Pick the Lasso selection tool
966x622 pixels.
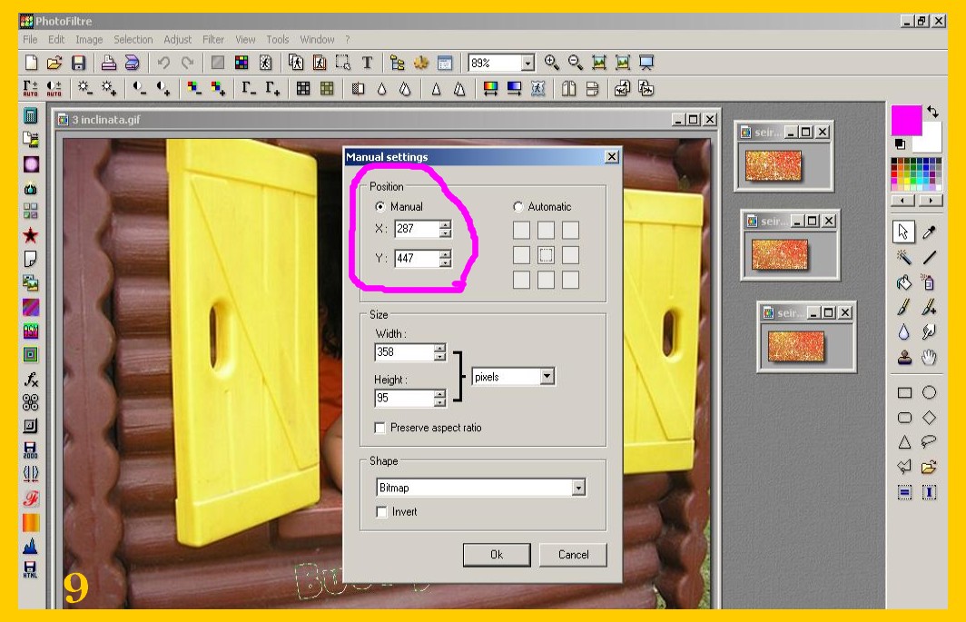[x=929, y=442]
